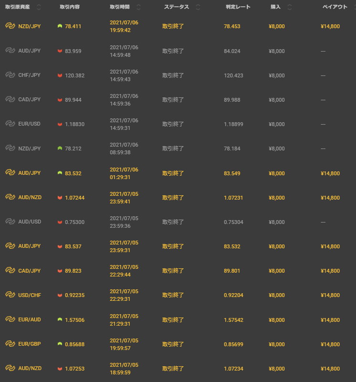Open the EUR/AUD trade entry
This screenshot has height=382, width=356.
[30, 320]
